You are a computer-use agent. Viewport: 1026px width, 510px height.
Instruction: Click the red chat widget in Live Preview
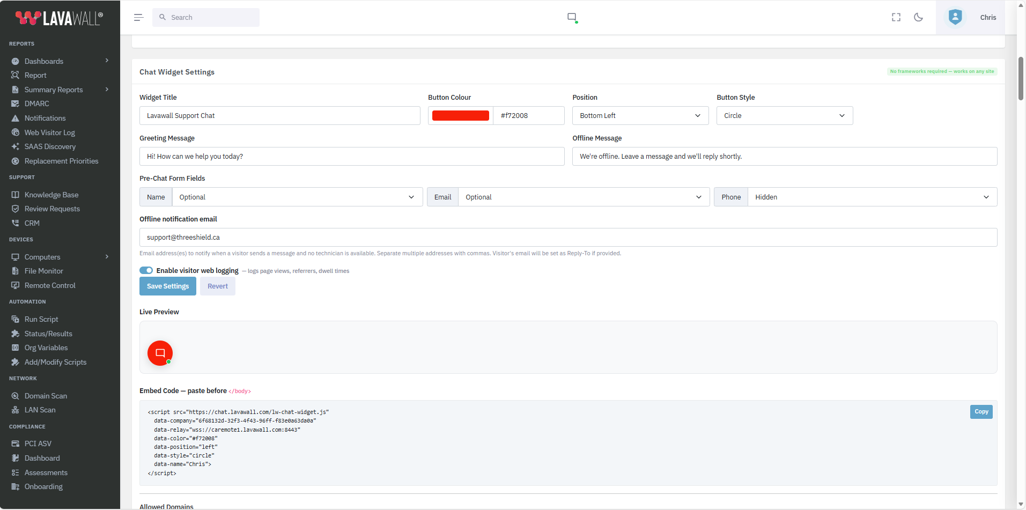[x=159, y=353]
